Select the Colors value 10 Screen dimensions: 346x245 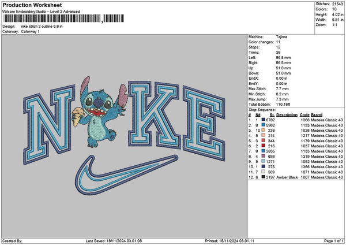tap(334, 9)
